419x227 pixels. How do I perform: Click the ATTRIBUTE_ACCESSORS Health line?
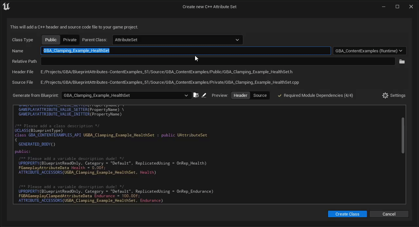point(87,172)
